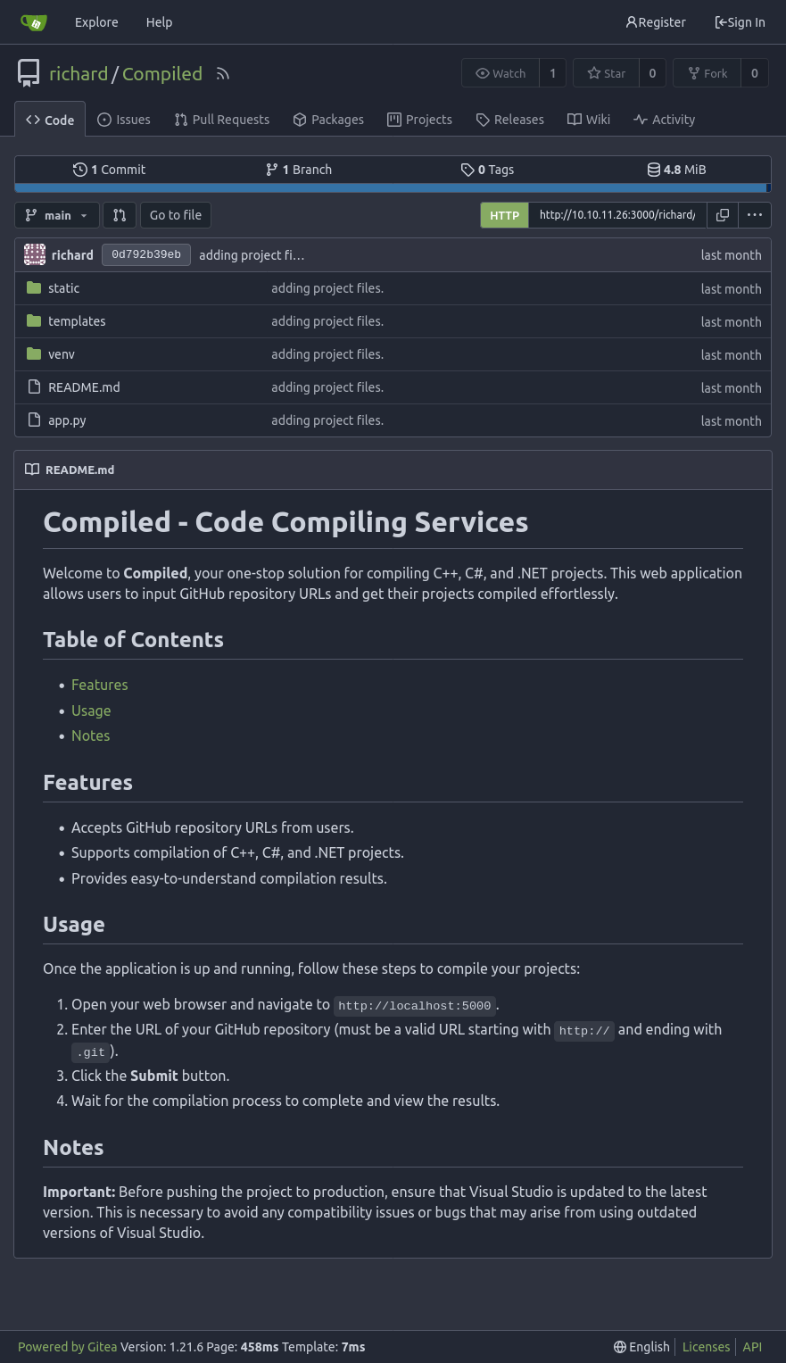The height and width of the screenshot is (1363, 786).
Task: Copy the clone URL with copy icon
Action: (723, 215)
